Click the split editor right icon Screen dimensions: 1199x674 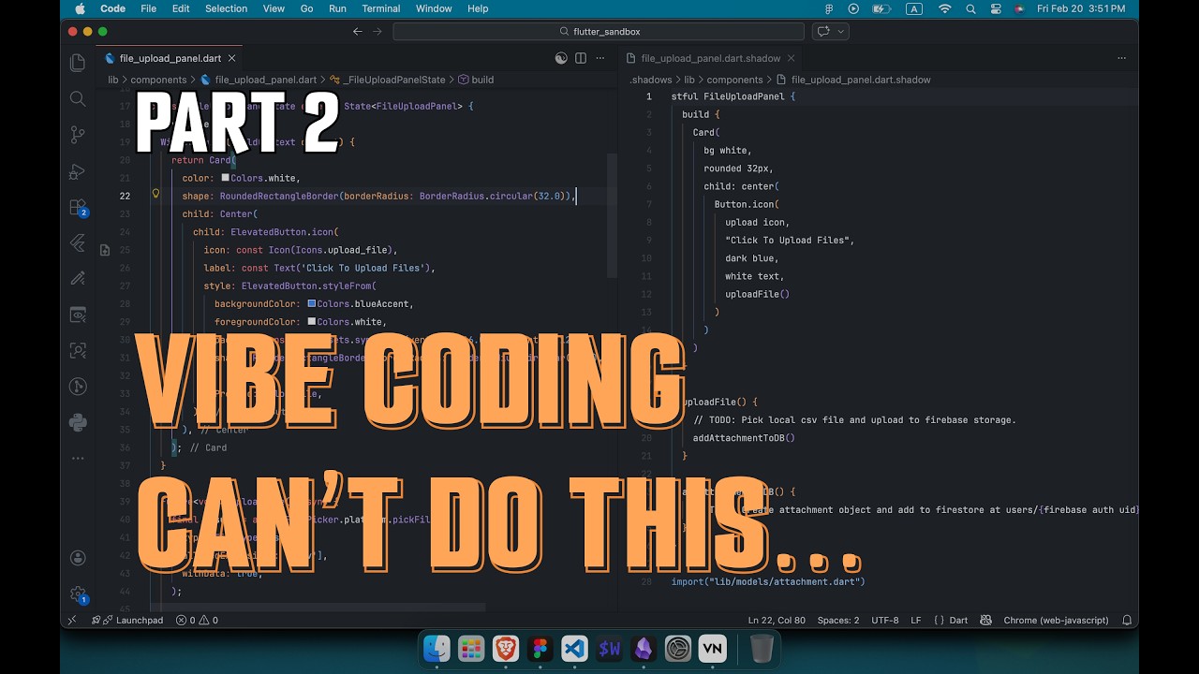point(581,58)
